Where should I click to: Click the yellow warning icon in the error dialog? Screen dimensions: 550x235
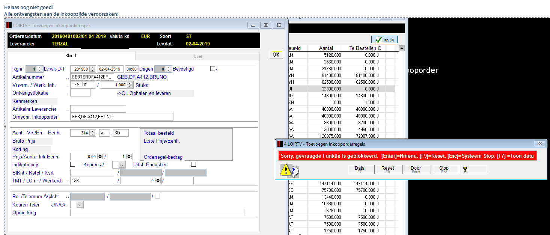[x=286, y=170]
